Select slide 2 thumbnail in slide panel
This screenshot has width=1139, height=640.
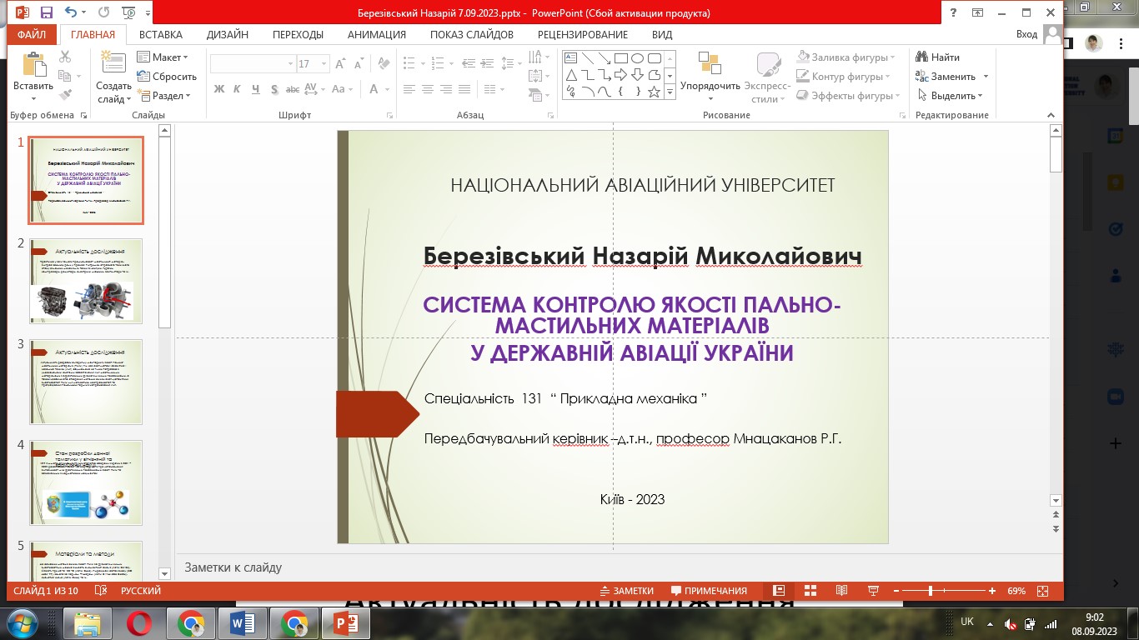86,281
